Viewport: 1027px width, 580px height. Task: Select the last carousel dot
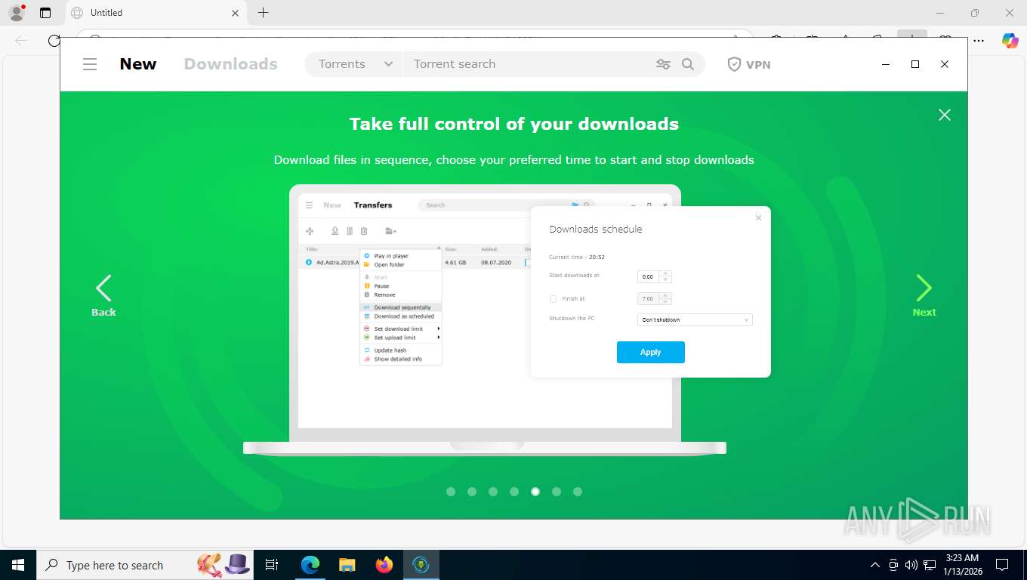click(578, 492)
